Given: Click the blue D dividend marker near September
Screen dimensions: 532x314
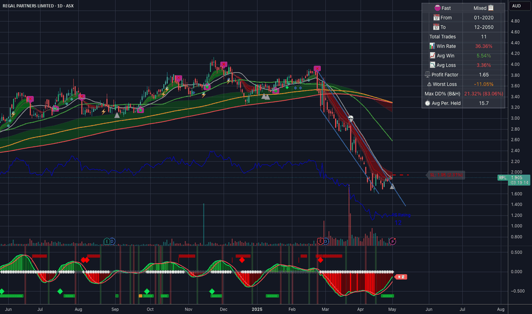Looking at the screenshot, I should pos(112,241).
